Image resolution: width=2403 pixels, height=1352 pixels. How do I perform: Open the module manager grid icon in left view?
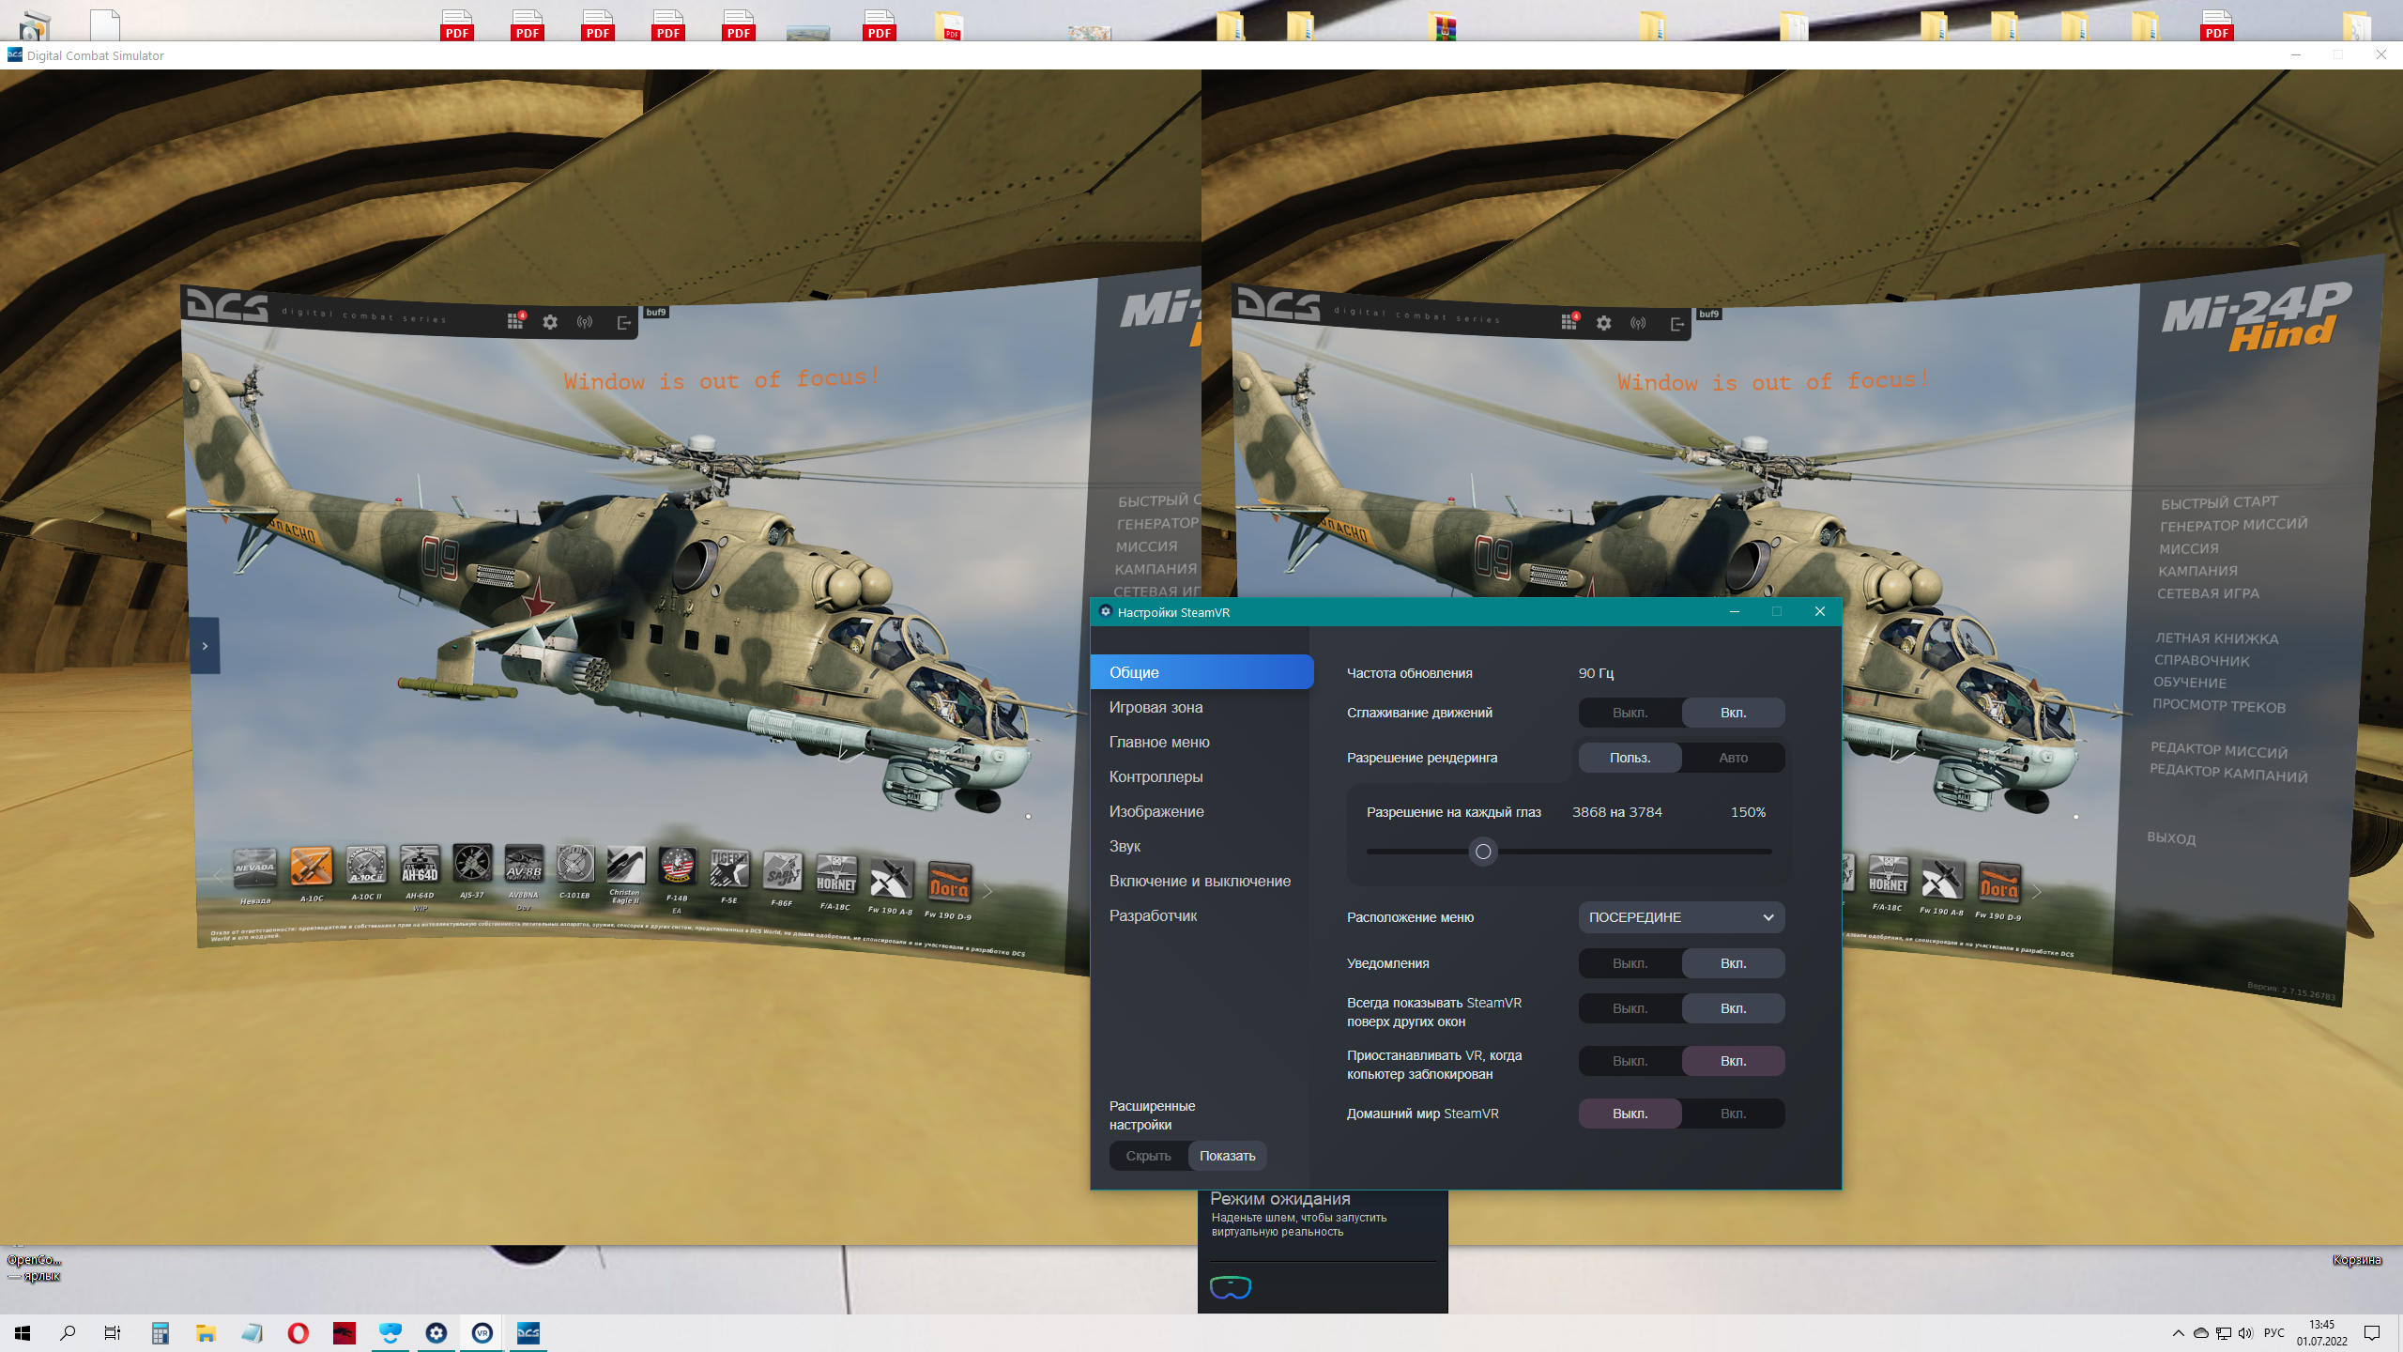(x=515, y=321)
